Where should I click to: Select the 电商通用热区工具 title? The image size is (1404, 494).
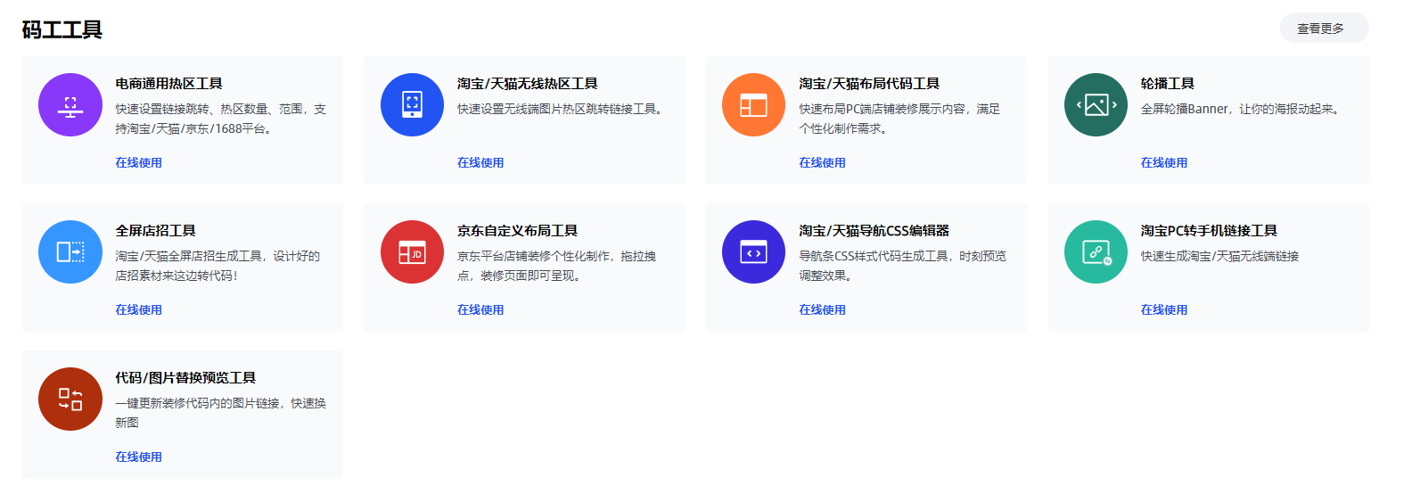pos(168,83)
